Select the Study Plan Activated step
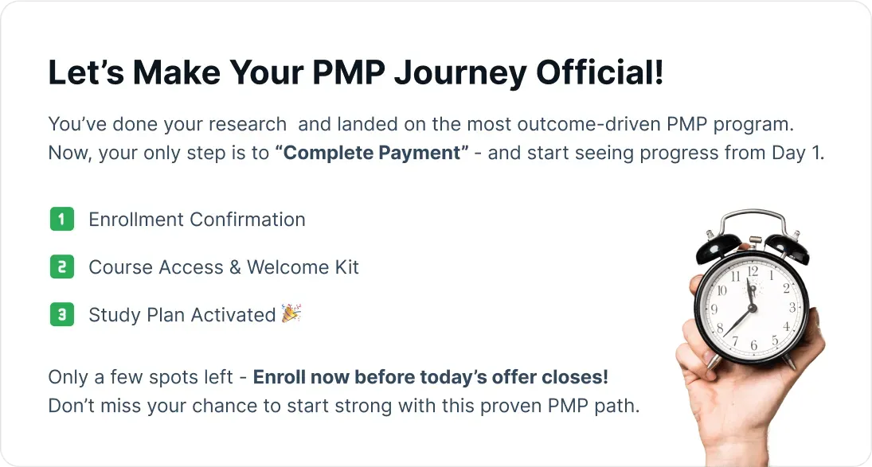The image size is (872, 467). [x=182, y=315]
